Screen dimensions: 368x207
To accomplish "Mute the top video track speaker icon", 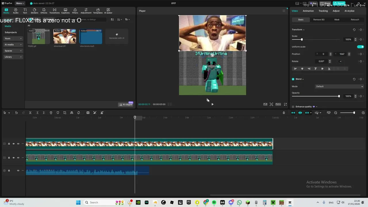I will coord(18,144).
